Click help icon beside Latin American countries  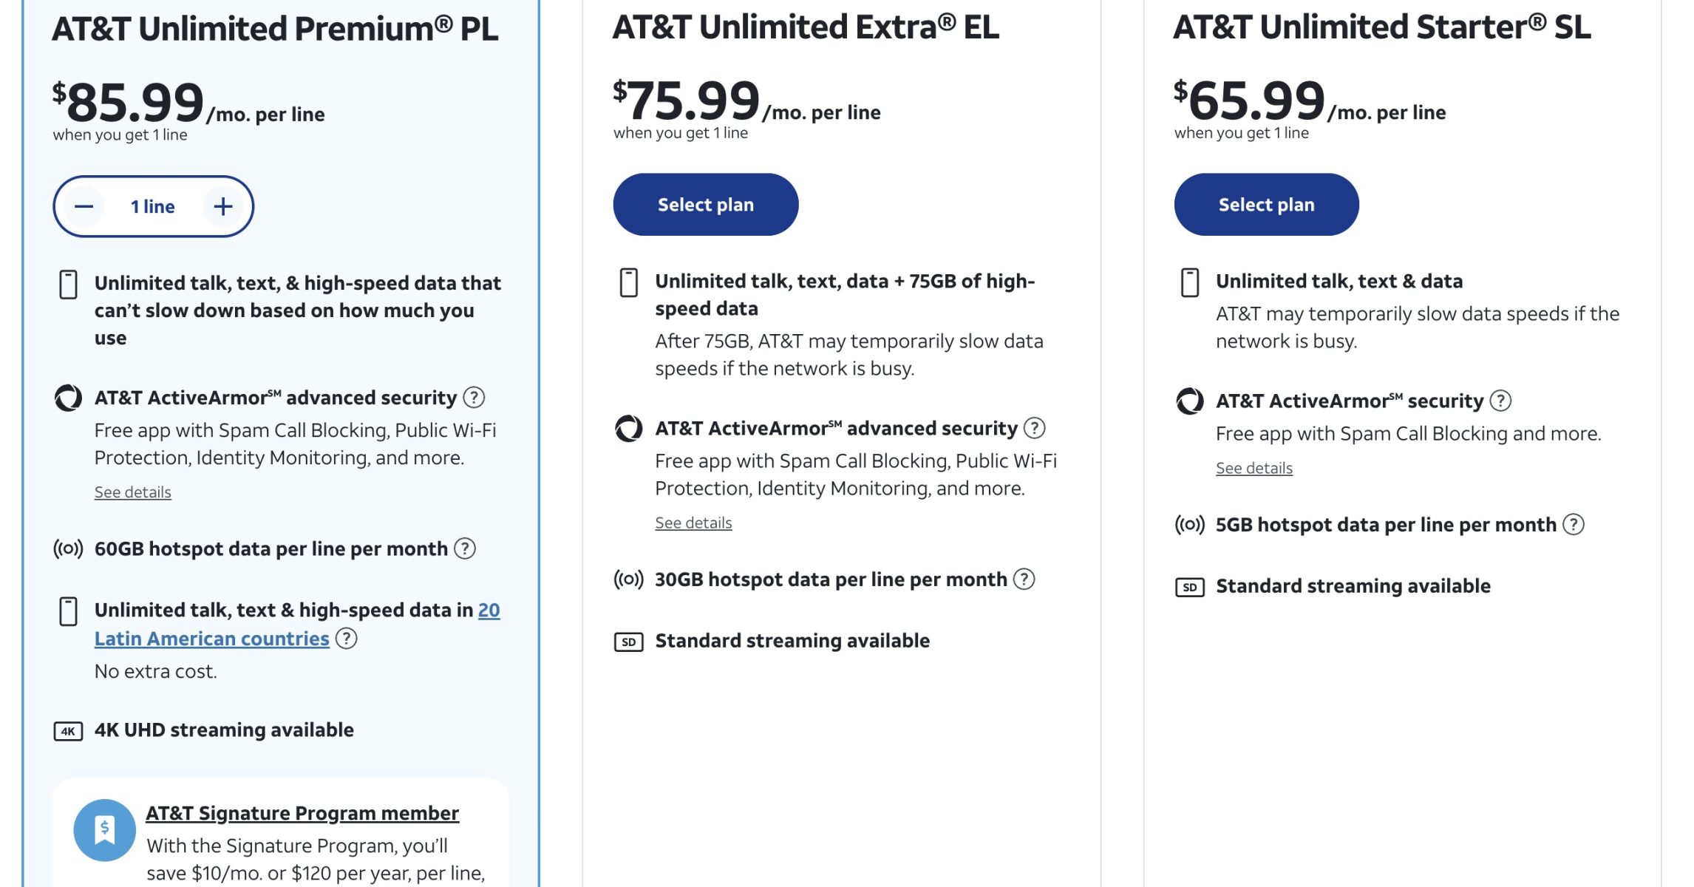pyautogui.click(x=346, y=639)
